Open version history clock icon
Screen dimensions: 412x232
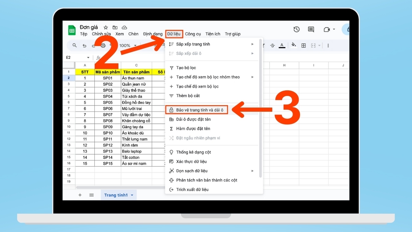(x=297, y=30)
